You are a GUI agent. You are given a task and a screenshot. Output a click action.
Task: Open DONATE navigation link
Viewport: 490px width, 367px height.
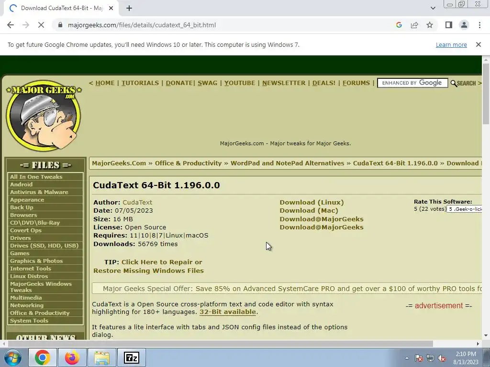pyautogui.click(x=179, y=83)
